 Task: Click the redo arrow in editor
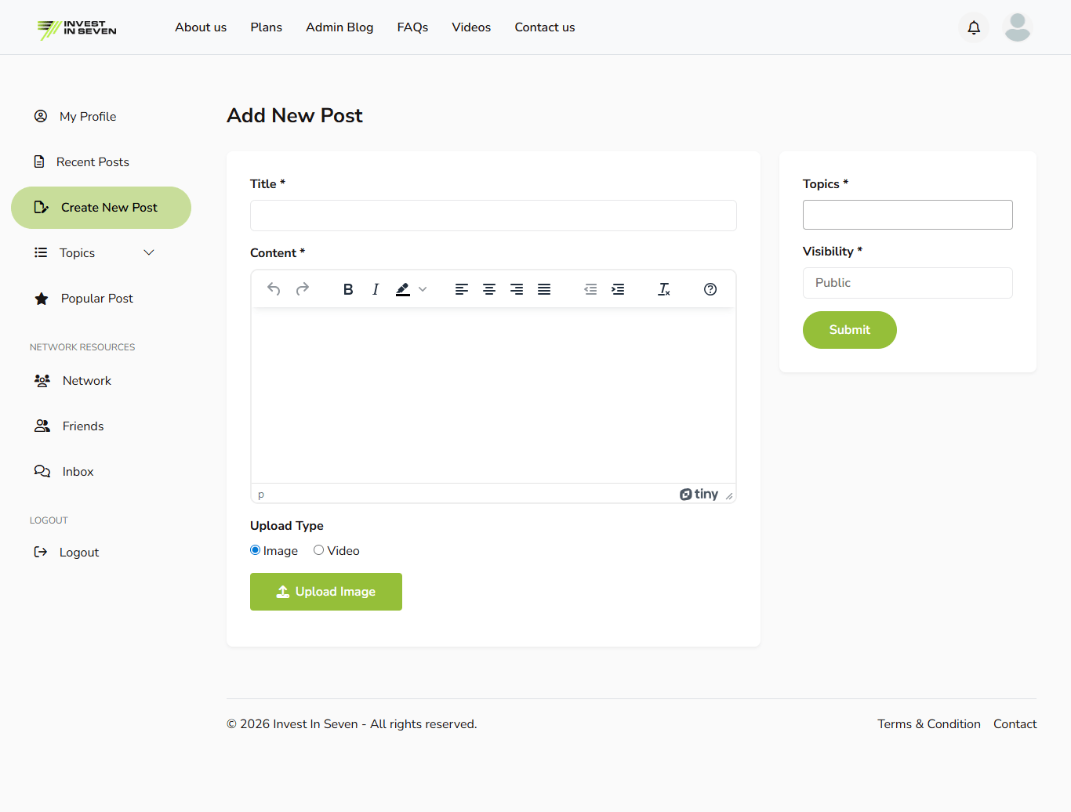coord(303,289)
